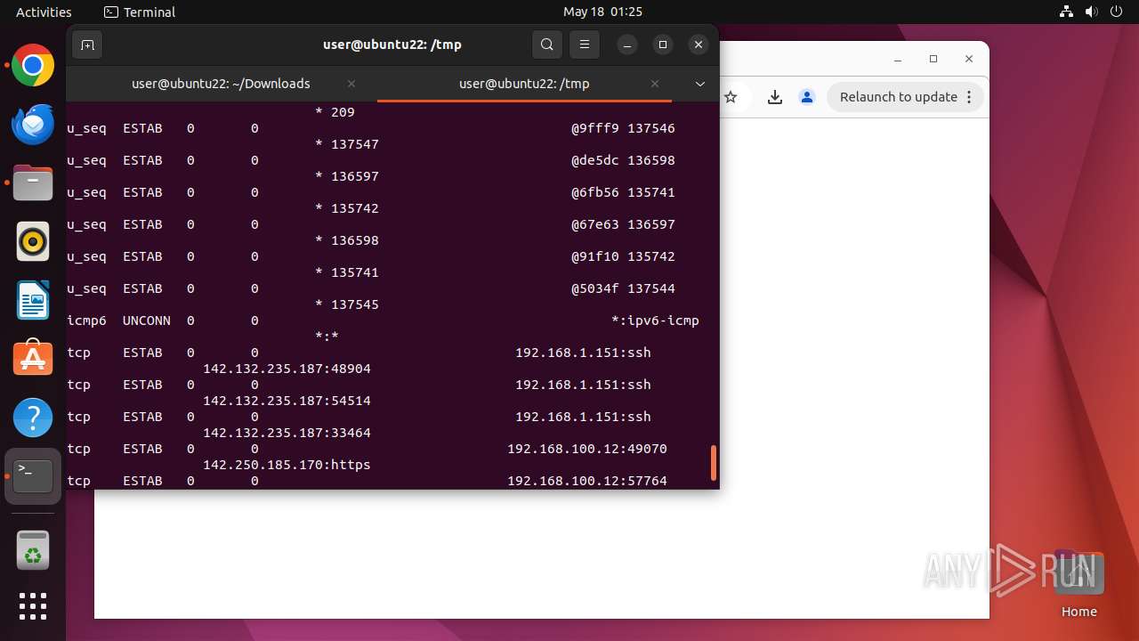Open Ubuntu Software store

point(33,359)
